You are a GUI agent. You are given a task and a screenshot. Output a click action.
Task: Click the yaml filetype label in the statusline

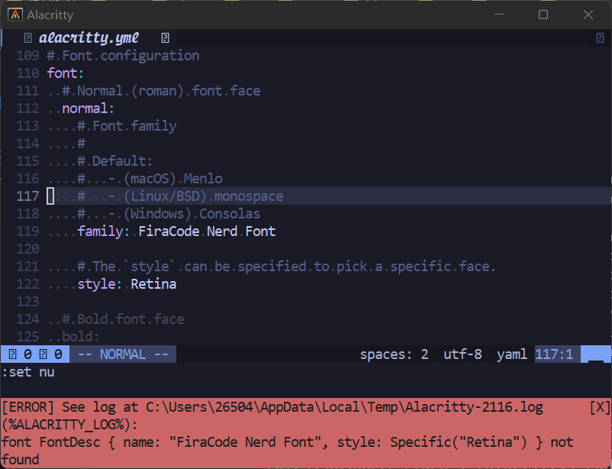(x=511, y=354)
